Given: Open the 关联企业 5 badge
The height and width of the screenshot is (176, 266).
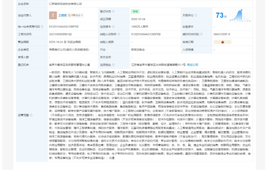Looking at the screenshot, I should coord(75,15).
